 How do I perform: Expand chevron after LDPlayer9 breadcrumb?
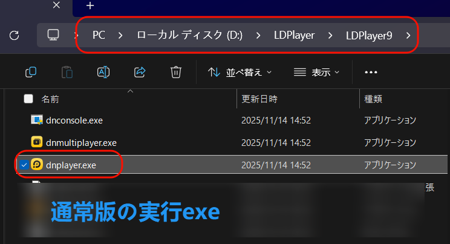(408, 35)
